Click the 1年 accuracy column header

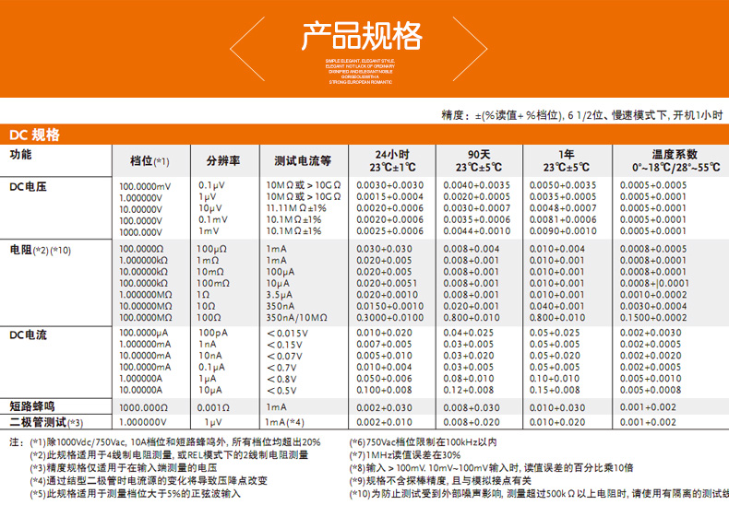click(566, 160)
